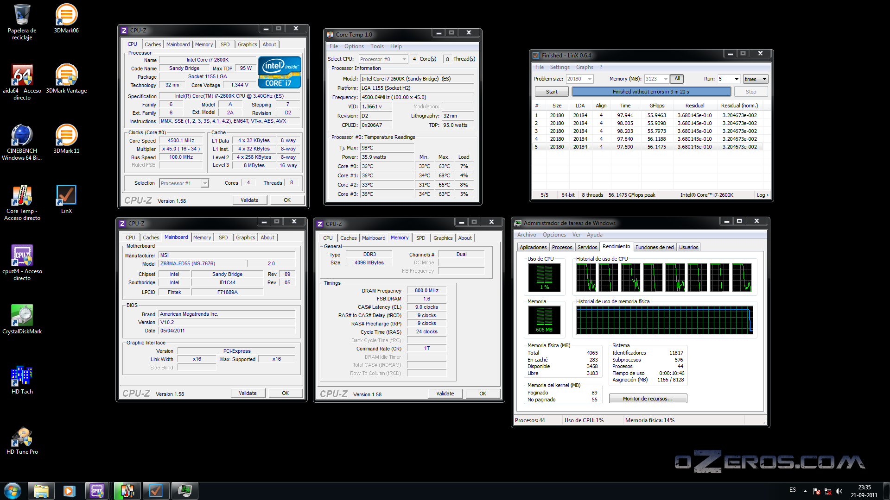Open the Papelera de reciclaje desktop icon

click(22, 22)
